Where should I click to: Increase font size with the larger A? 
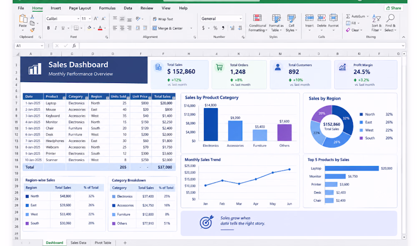[96, 19]
